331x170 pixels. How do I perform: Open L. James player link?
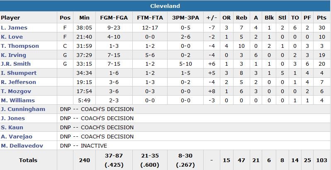click(x=14, y=28)
